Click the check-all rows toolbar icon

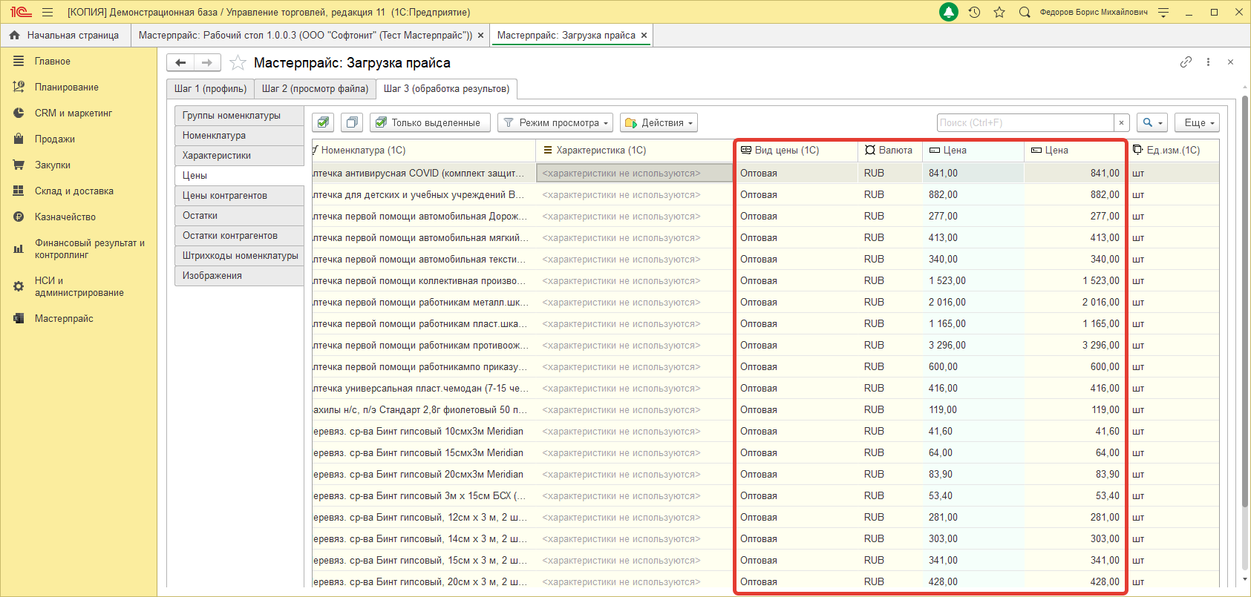[323, 122]
